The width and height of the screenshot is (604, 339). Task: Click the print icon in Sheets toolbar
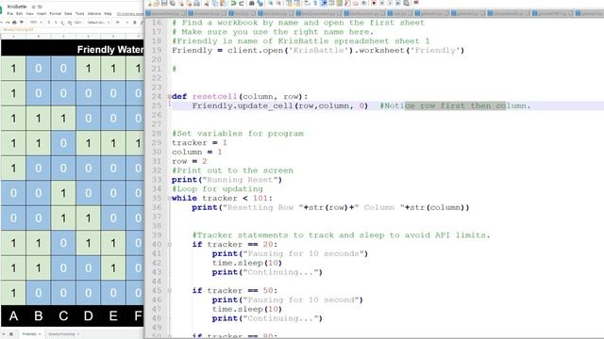[x=14, y=23]
